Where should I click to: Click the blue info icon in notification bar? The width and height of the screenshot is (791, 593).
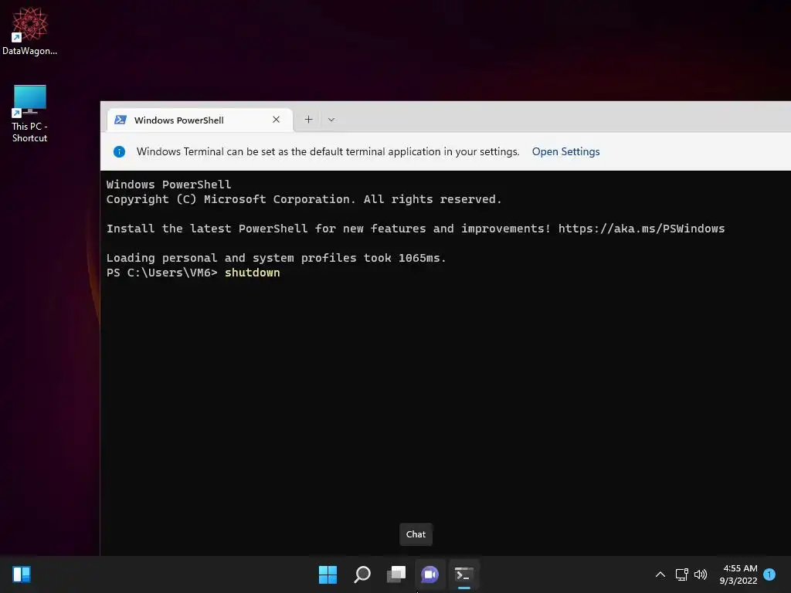point(119,151)
